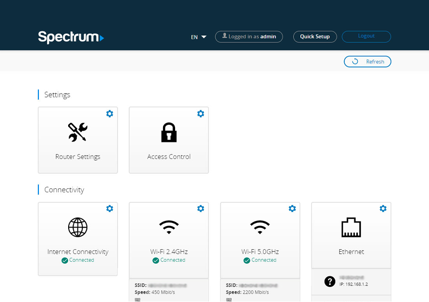429x302 pixels.
Task: Click green check icon under Wi-Fi 2.4GHz
Action: pyautogui.click(x=155, y=261)
